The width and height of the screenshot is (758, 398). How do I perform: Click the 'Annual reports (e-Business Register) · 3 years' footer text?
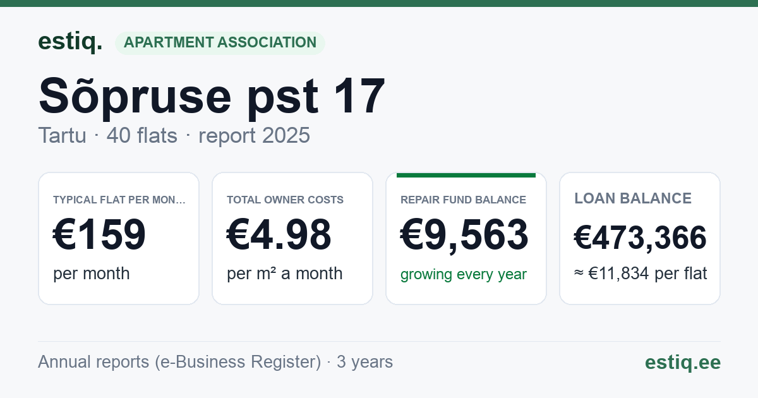tap(215, 362)
